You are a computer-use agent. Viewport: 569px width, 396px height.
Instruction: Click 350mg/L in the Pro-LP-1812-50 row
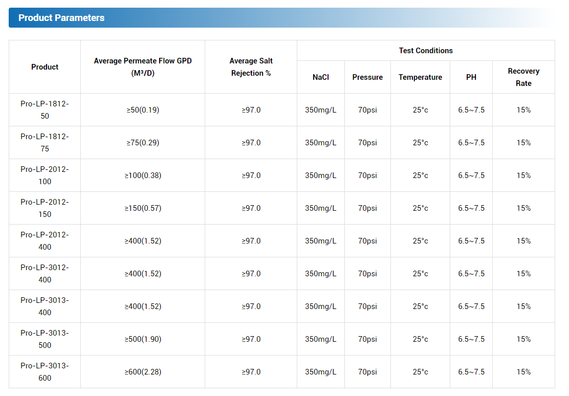click(321, 109)
